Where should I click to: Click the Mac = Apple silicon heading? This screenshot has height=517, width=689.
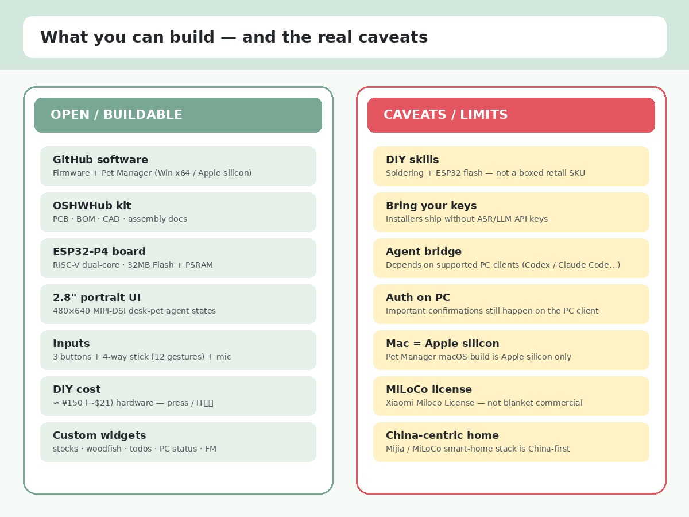coord(443,344)
